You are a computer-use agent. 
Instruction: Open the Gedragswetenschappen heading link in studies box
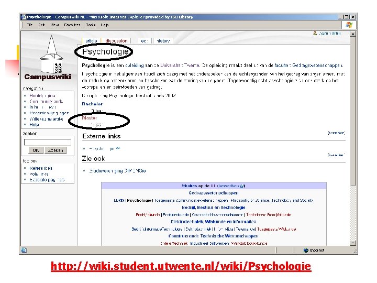click(214, 193)
